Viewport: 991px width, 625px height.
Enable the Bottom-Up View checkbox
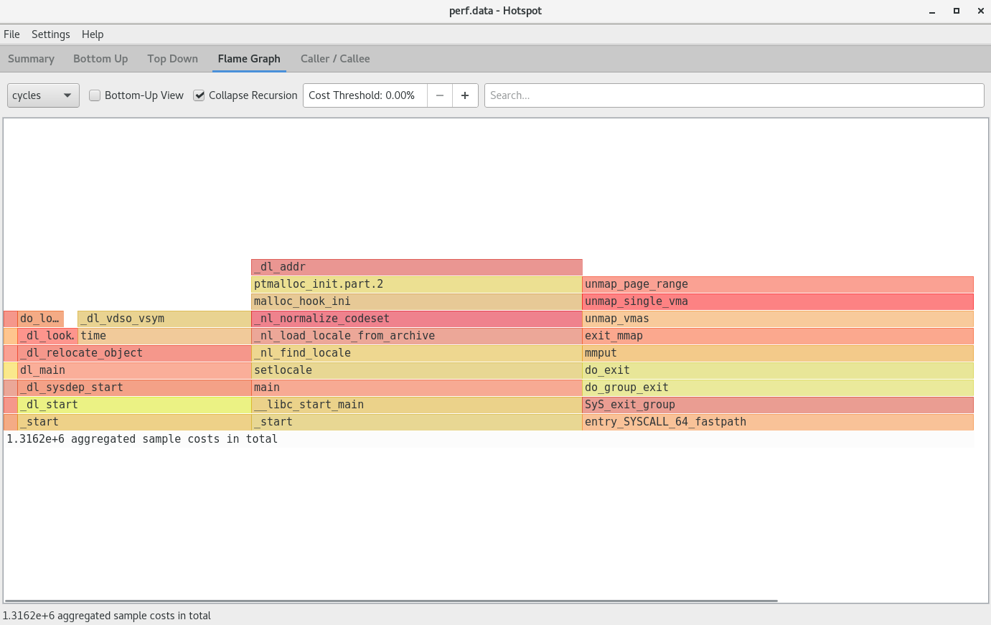(x=95, y=95)
